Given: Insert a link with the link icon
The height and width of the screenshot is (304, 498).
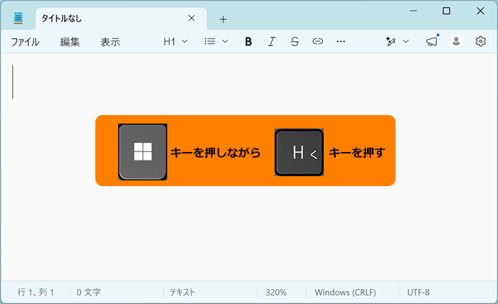Looking at the screenshot, I should [317, 41].
